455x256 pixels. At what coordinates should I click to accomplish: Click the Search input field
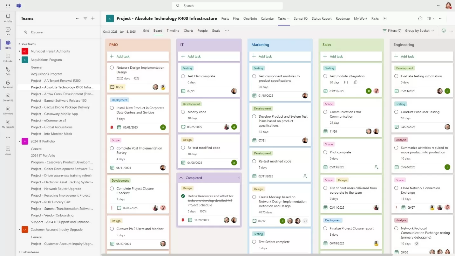click(x=227, y=6)
